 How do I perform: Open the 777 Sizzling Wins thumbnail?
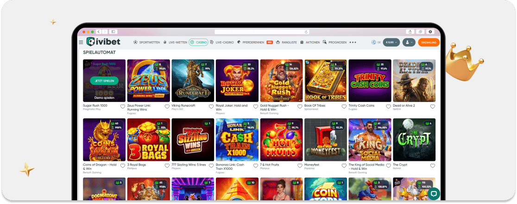click(193, 140)
